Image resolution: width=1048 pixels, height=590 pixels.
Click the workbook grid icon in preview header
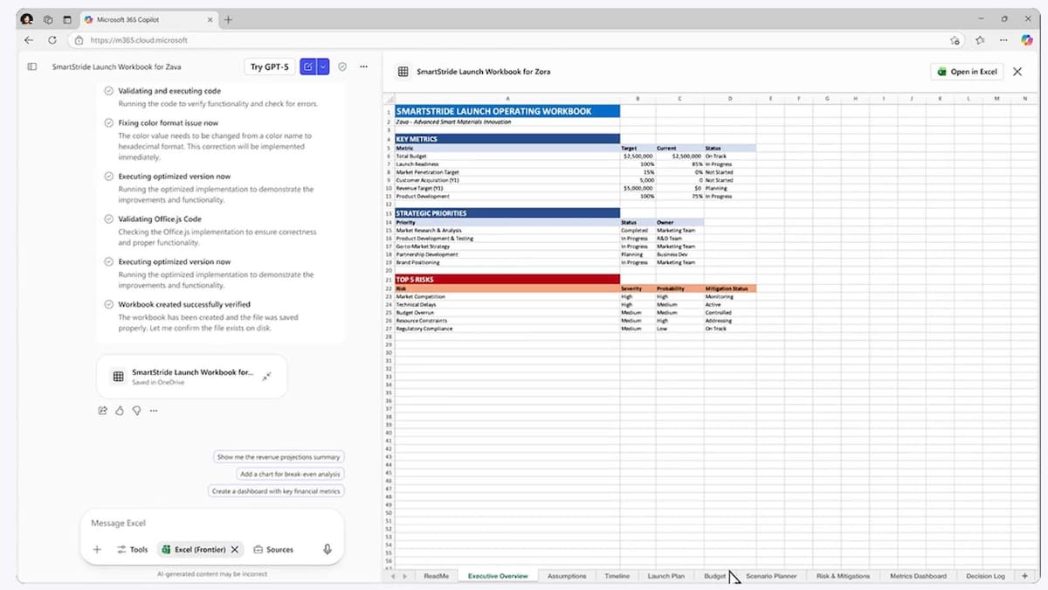coord(403,72)
